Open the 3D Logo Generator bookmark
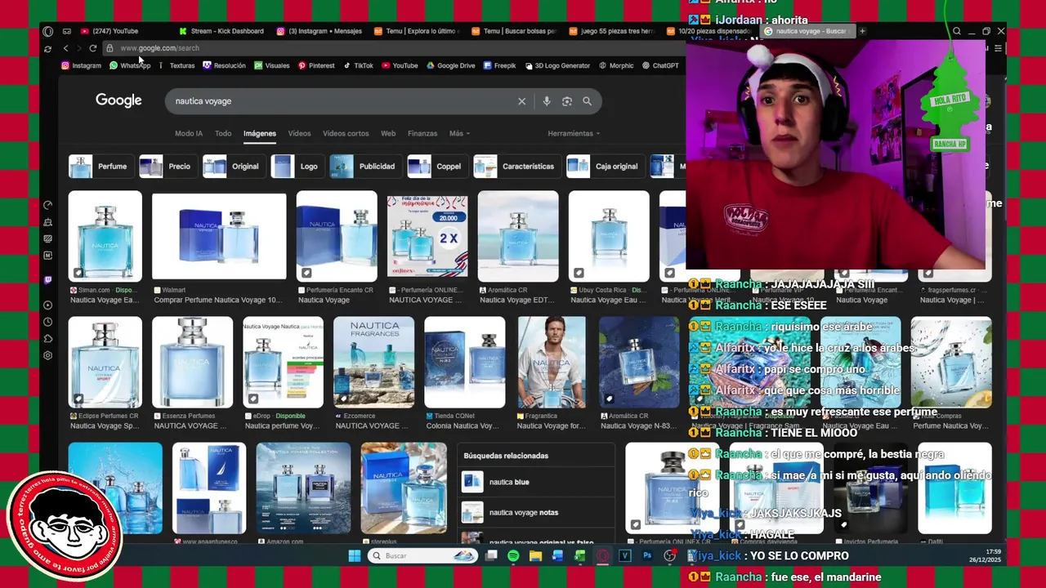The height and width of the screenshot is (588, 1046). (x=557, y=65)
